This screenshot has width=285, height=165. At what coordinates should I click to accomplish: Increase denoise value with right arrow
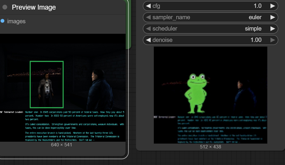point(273,40)
